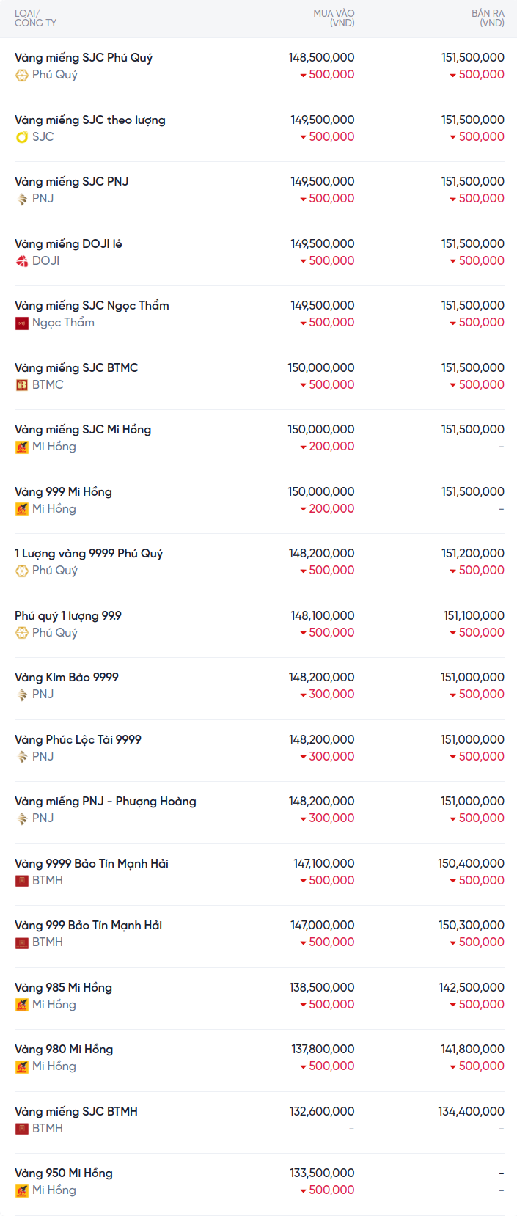Click the SJC company logo icon
517x1216 pixels.
(22, 137)
